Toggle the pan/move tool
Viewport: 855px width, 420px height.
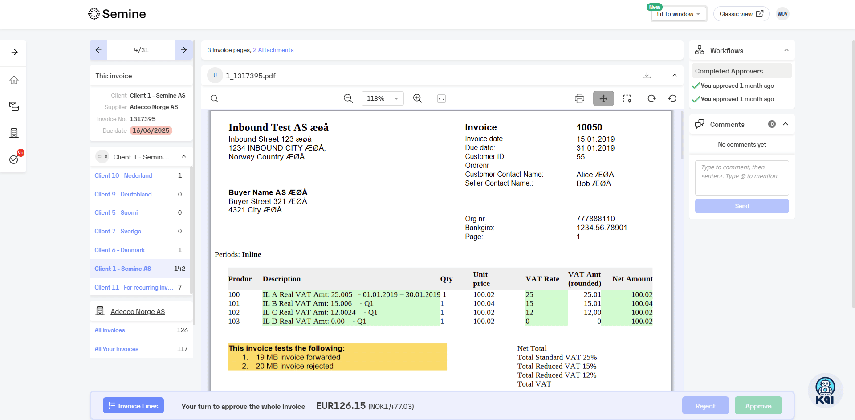pyautogui.click(x=603, y=98)
